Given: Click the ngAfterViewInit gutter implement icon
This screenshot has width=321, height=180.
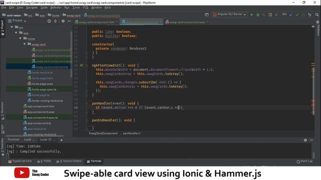Looking at the screenshot, I should click(x=81, y=65).
